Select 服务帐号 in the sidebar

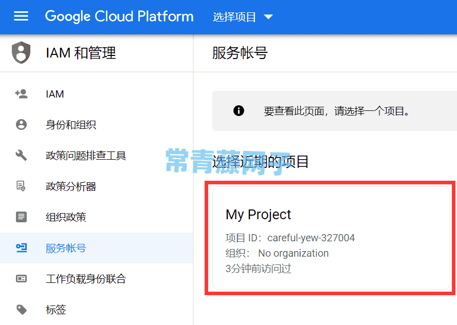[x=97, y=248]
